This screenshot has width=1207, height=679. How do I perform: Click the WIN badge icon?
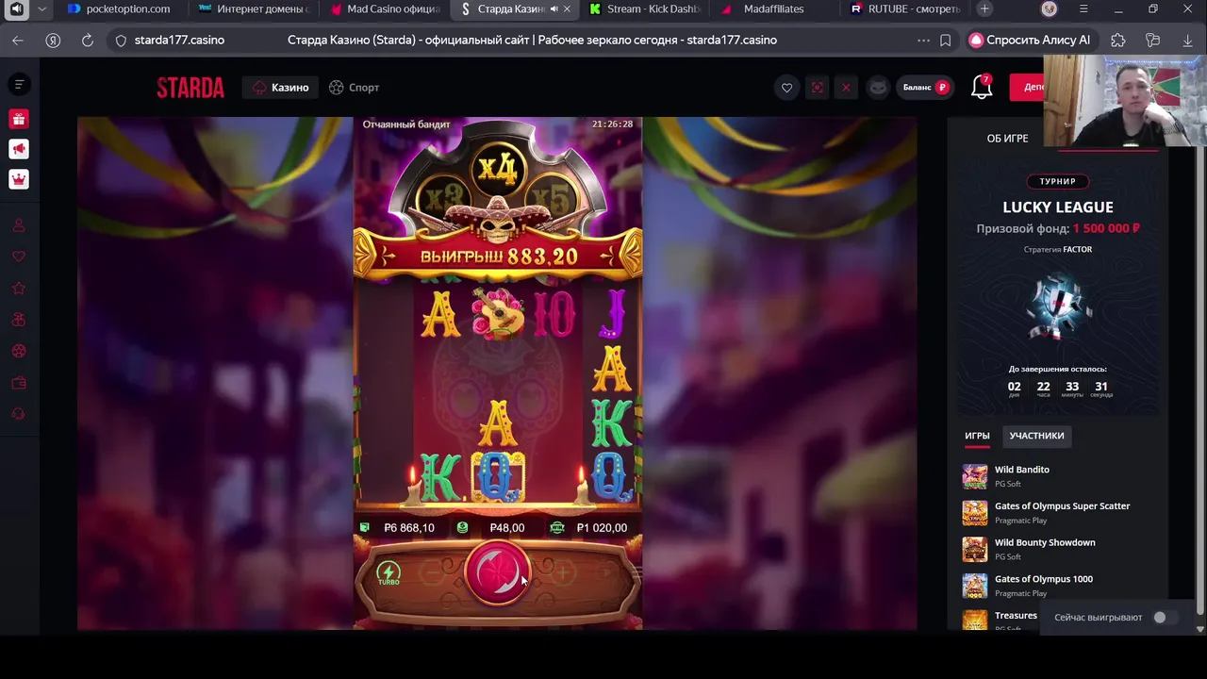point(557,527)
